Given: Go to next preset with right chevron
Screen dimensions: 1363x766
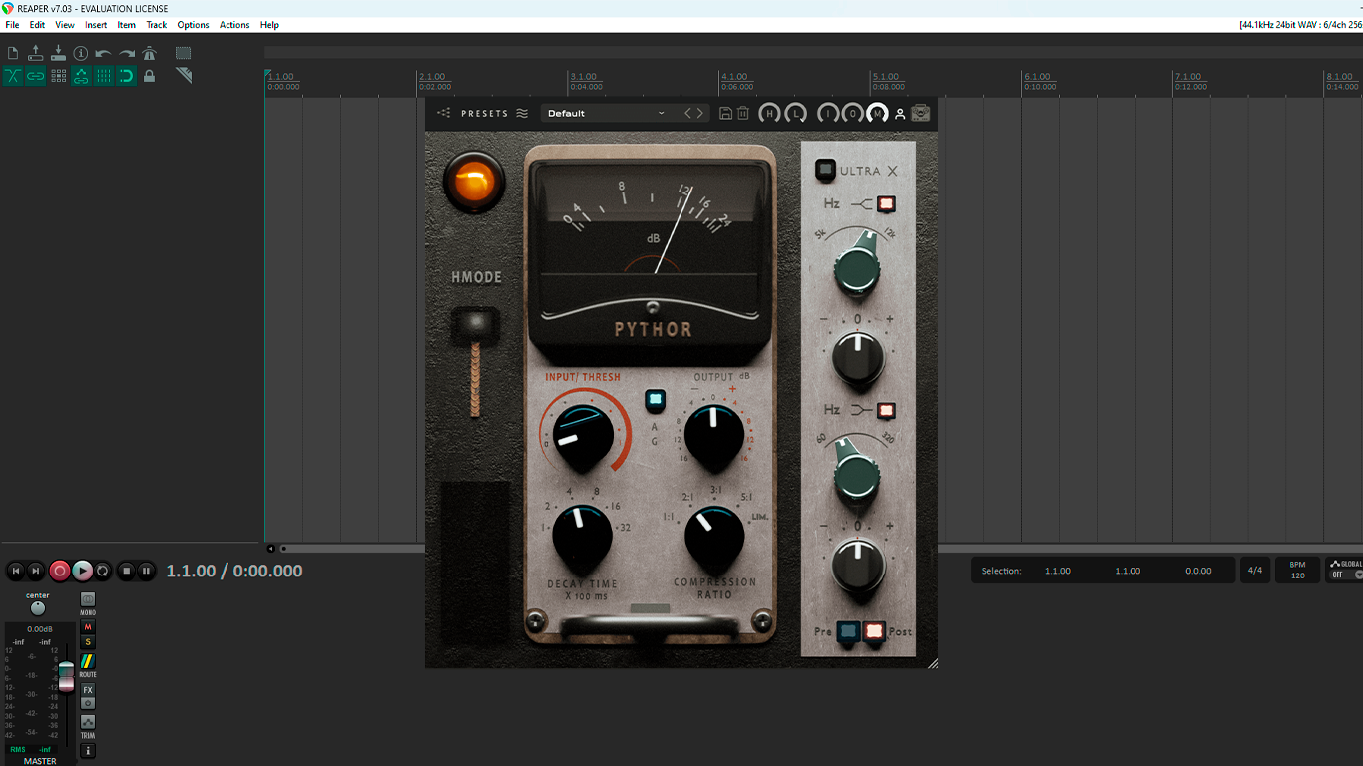Looking at the screenshot, I should pyautogui.click(x=700, y=114).
